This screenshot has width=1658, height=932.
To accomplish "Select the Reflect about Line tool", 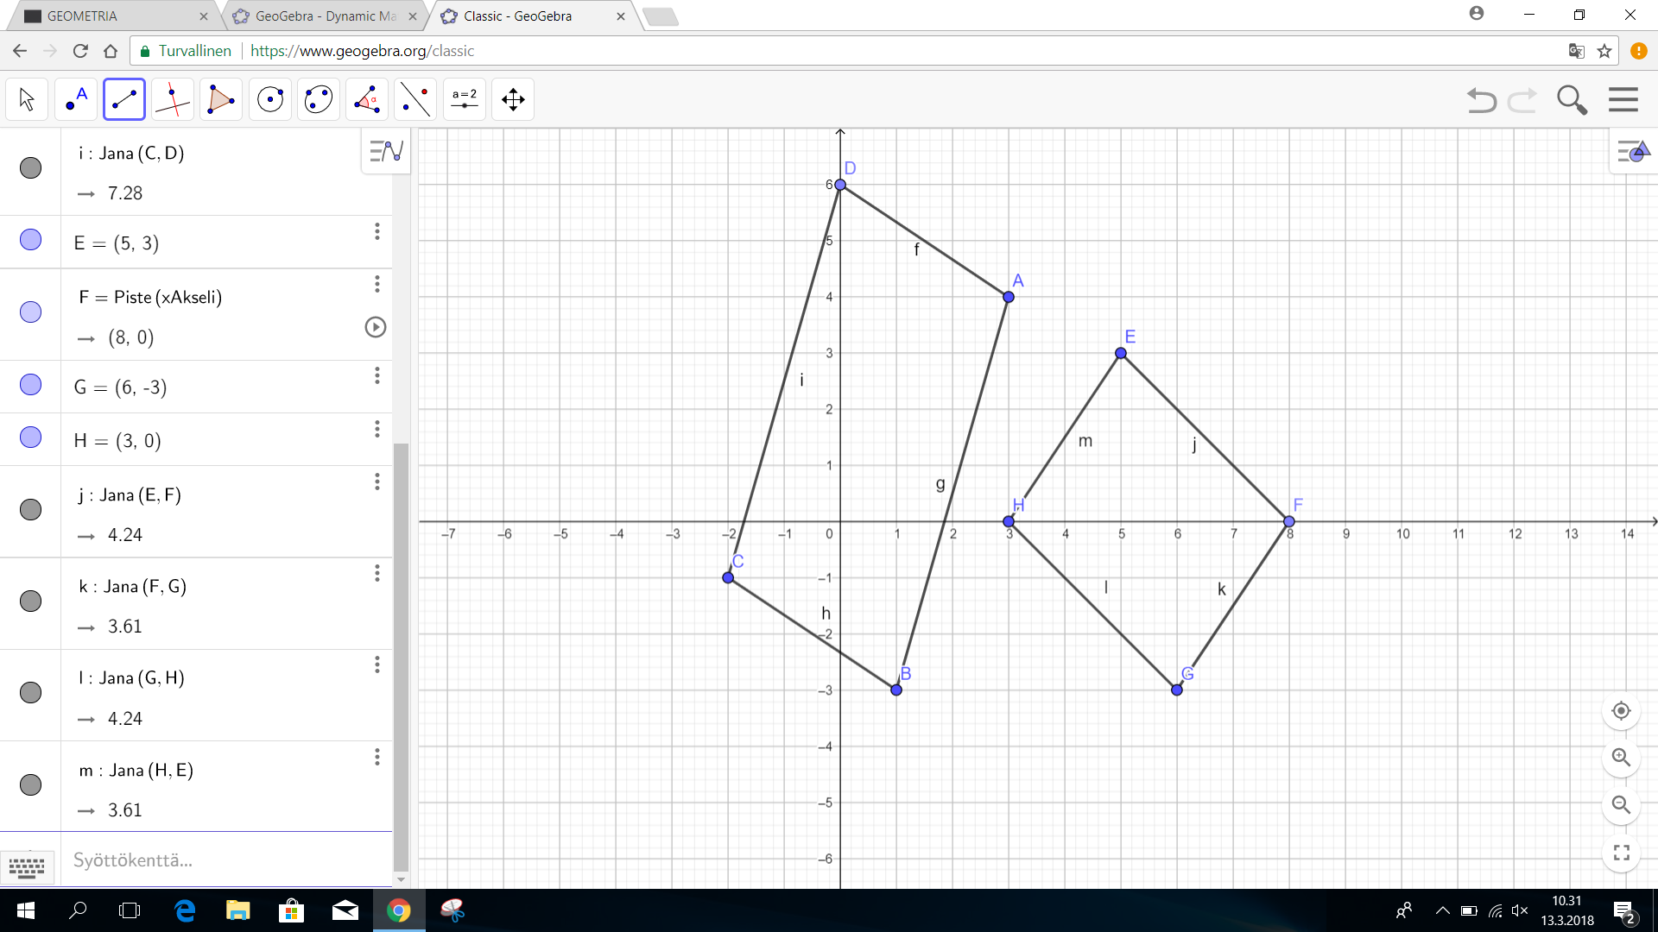I will (415, 100).
